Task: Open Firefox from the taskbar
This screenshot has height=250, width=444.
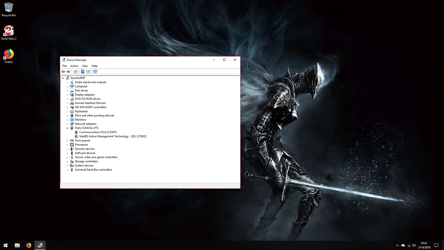Action: (29, 245)
